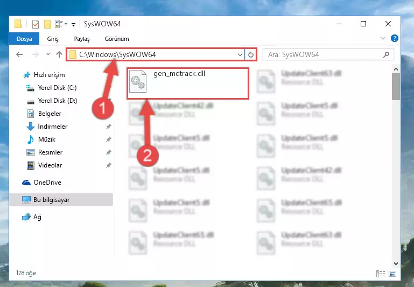Click the search magnifier icon

(x=386, y=55)
